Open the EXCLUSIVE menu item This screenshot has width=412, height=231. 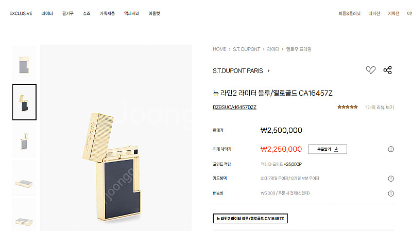(21, 13)
